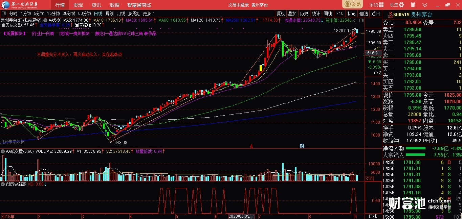
Task: Switch to 周线 weekly chart
Action: (x=110, y=14)
